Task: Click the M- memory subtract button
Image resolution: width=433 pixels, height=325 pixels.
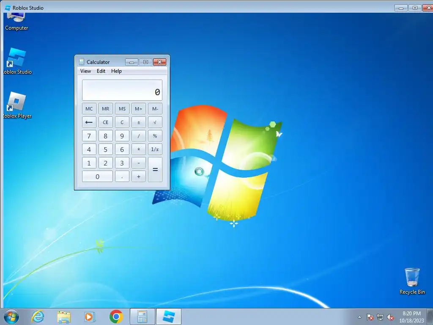Action: [x=155, y=109]
